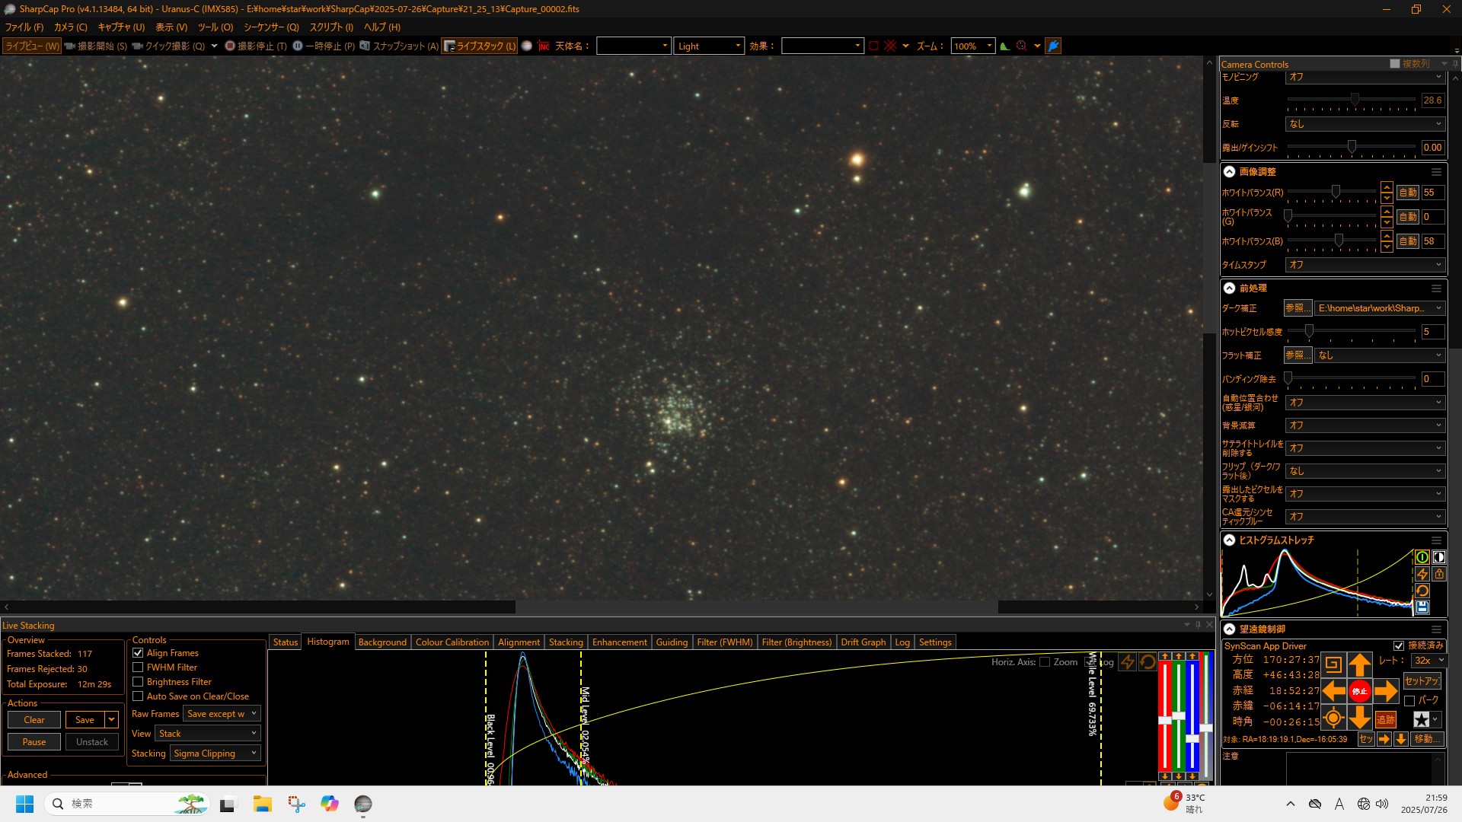This screenshot has height=822, width=1462.
Task: Open the レート 32x rate dropdown
Action: pyautogui.click(x=1428, y=661)
